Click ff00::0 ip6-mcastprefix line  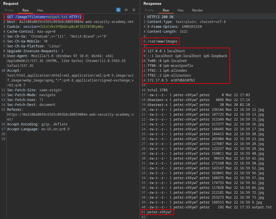tap(170, 66)
